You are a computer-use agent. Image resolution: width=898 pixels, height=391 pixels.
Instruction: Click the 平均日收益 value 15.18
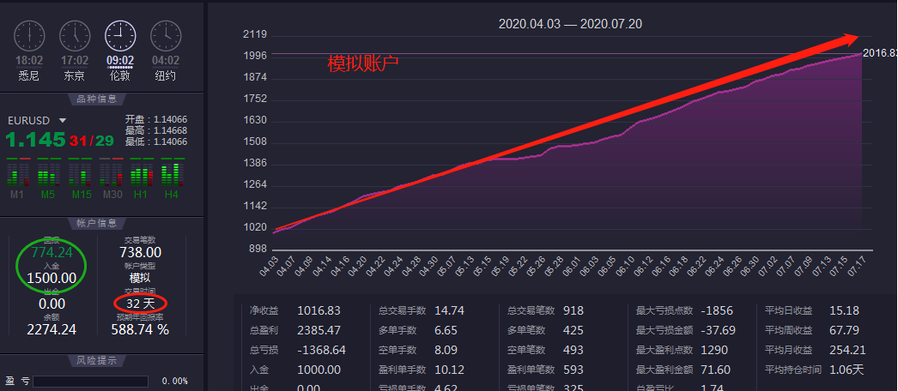[845, 311]
